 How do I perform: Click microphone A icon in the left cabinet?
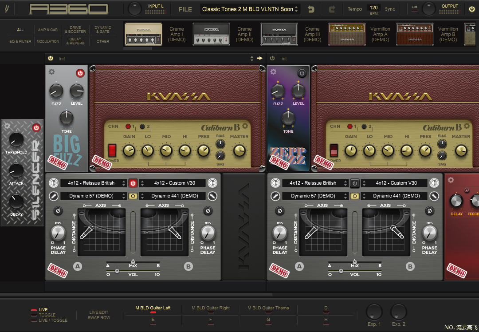click(54, 196)
